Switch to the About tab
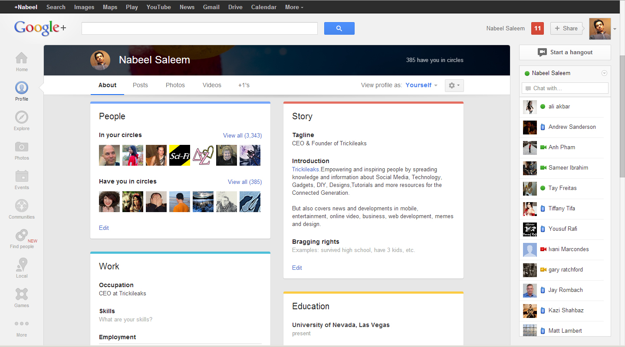The image size is (625, 347). tap(107, 85)
